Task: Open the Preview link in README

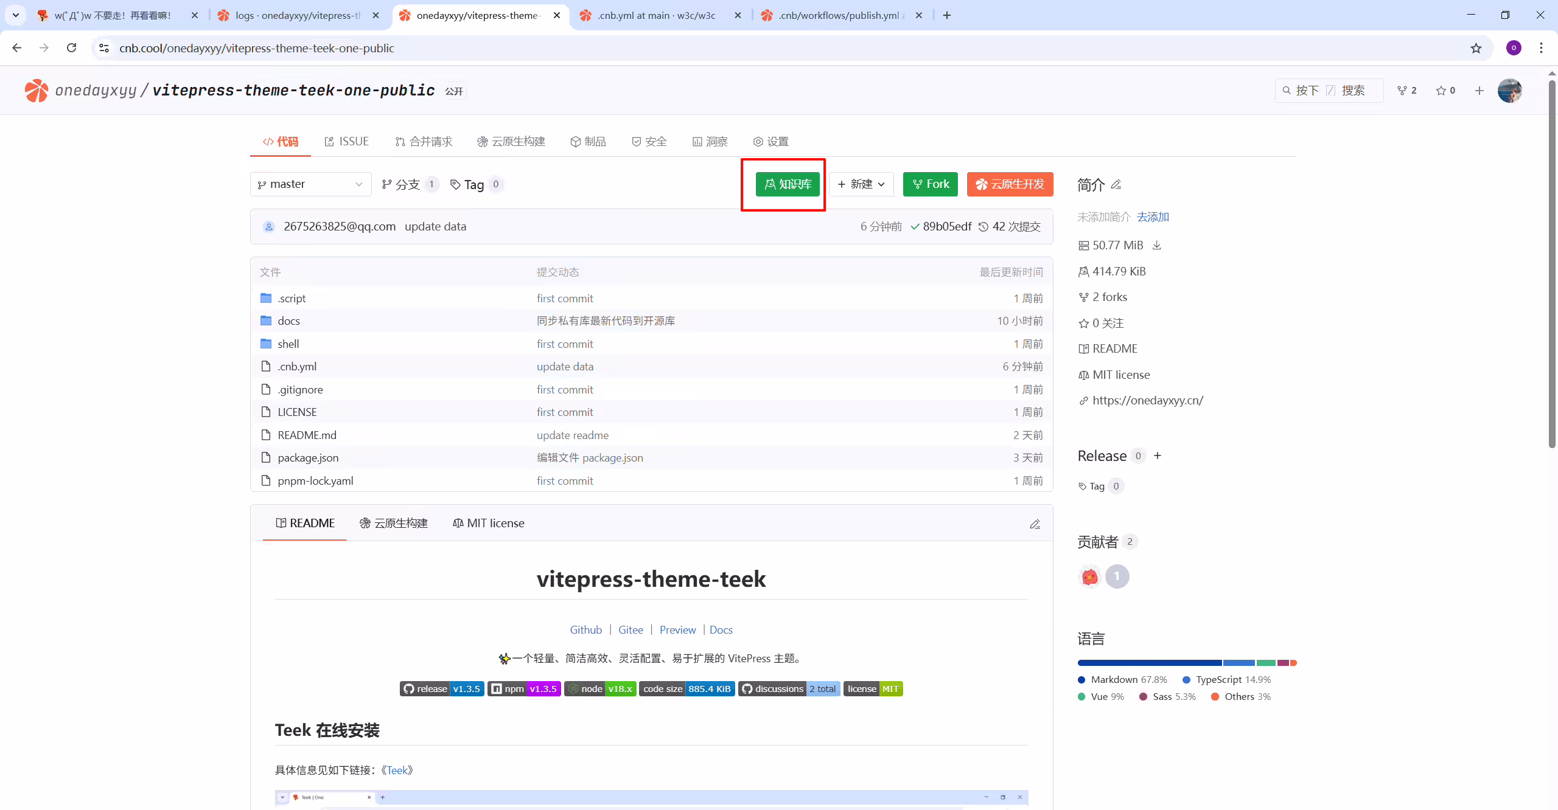Action: tap(677, 630)
